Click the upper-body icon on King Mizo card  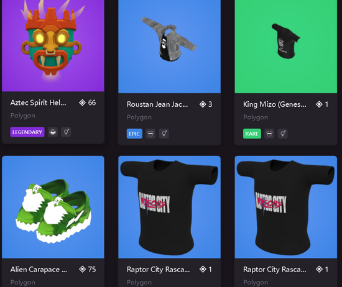click(269, 134)
